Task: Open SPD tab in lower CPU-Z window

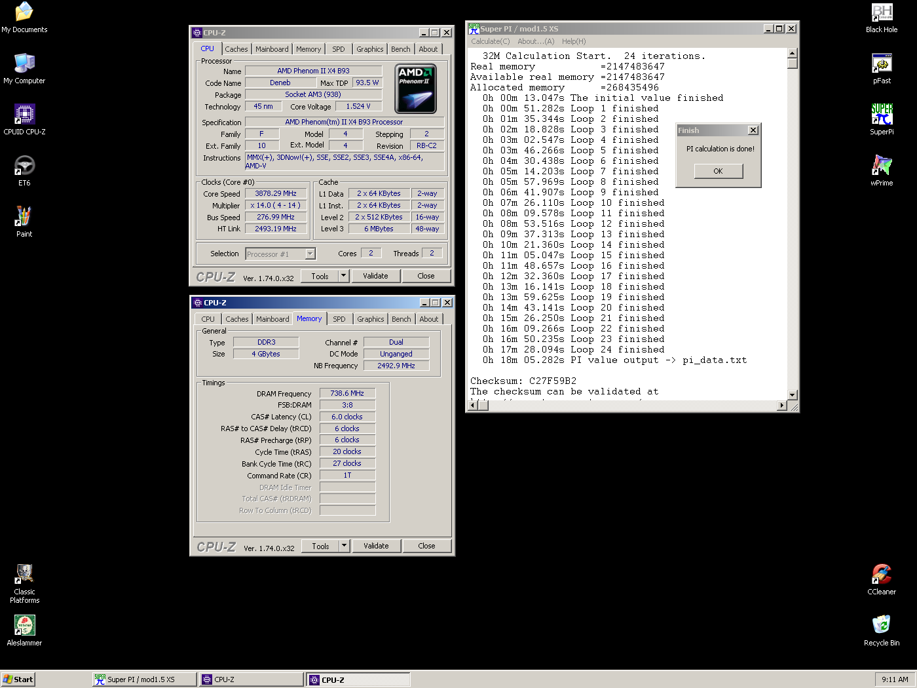Action: [x=339, y=319]
